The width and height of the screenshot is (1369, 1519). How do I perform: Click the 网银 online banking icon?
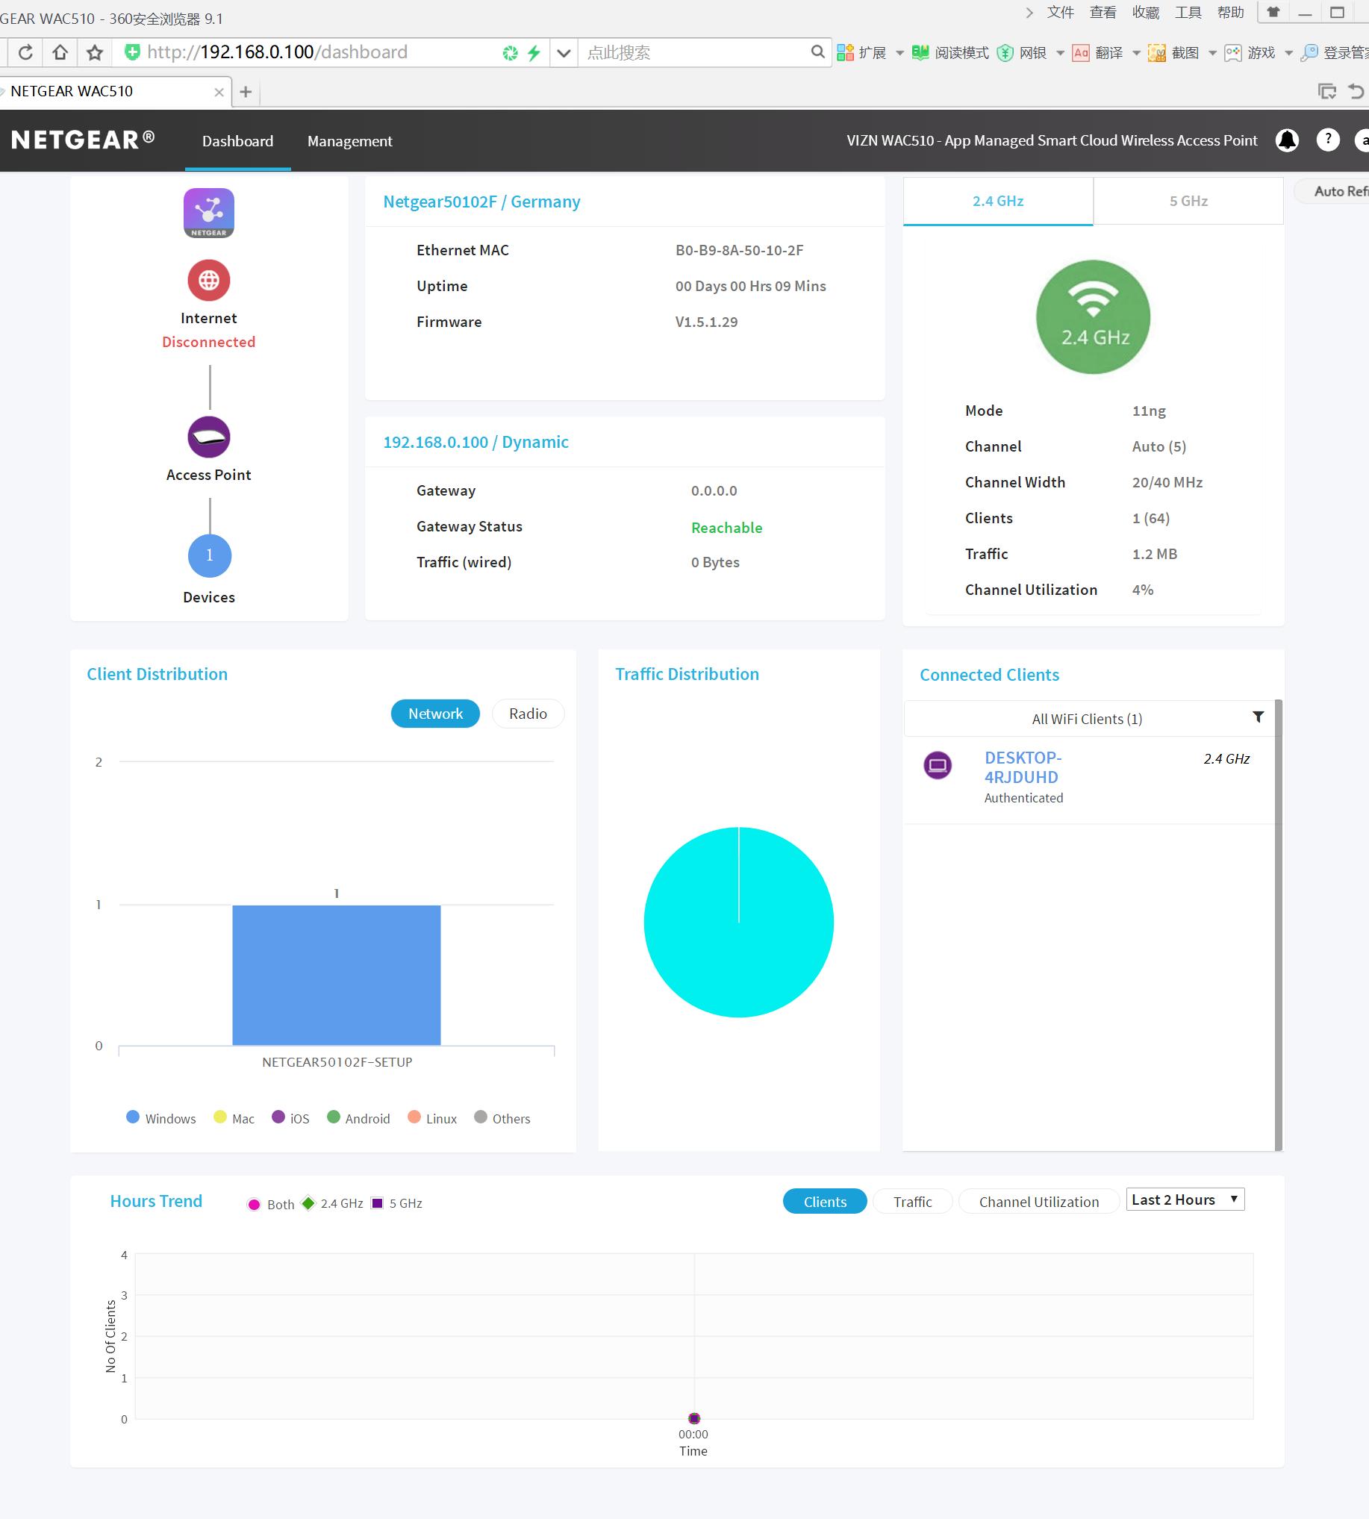pos(1005,53)
